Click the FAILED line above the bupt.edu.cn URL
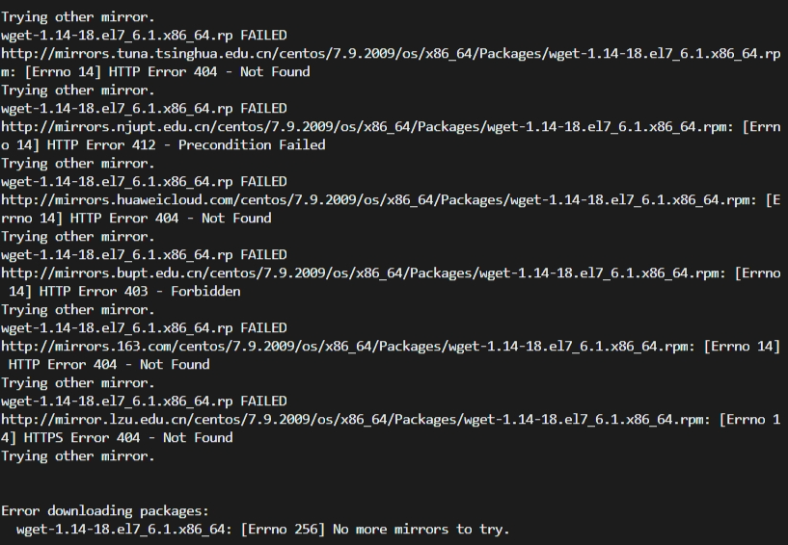 (144, 255)
